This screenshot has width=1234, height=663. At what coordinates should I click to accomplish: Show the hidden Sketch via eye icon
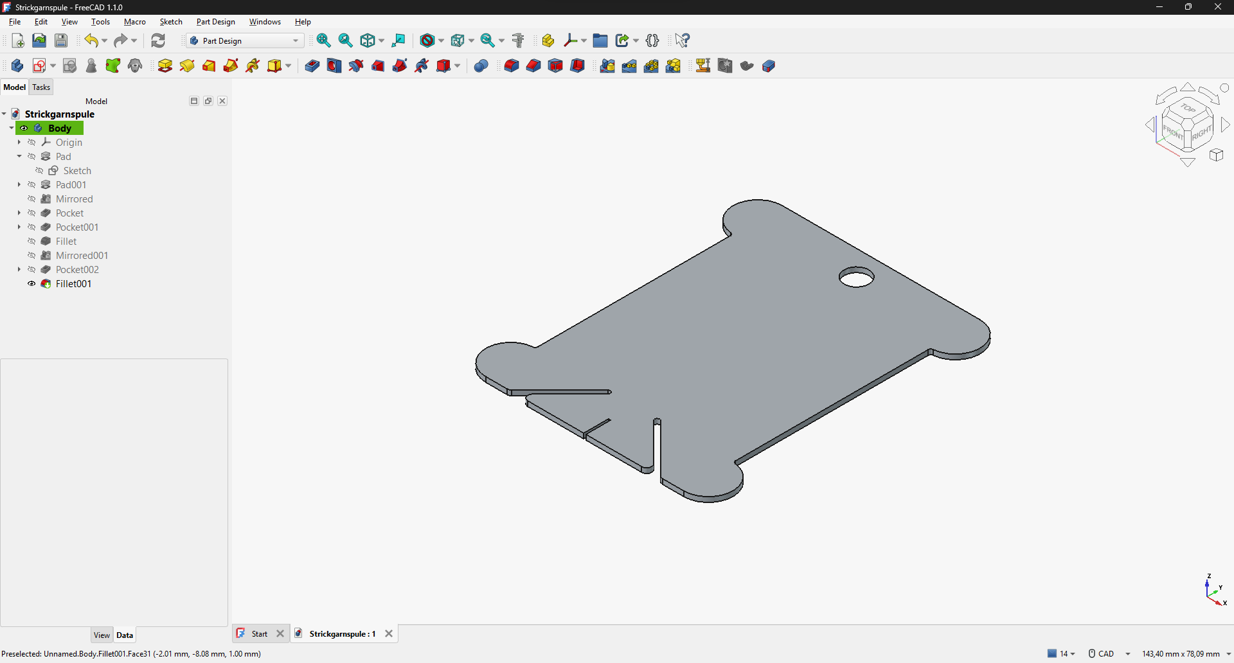click(x=39, y=171)
